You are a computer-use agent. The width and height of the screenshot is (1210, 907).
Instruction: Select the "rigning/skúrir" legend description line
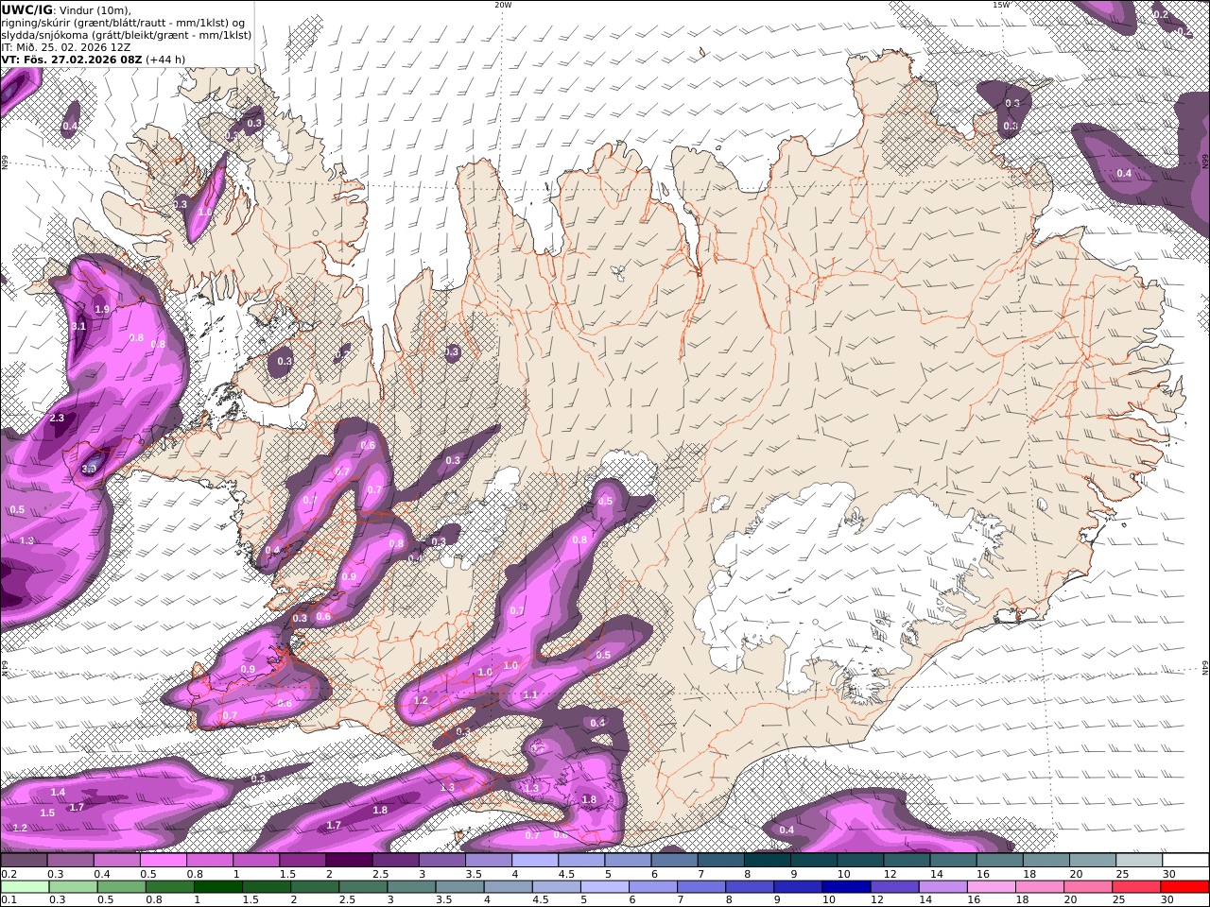(x=123, y=23)
